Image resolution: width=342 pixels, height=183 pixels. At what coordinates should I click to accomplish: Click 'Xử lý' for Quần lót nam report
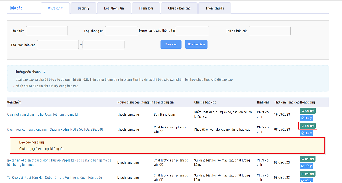(306, 118)
